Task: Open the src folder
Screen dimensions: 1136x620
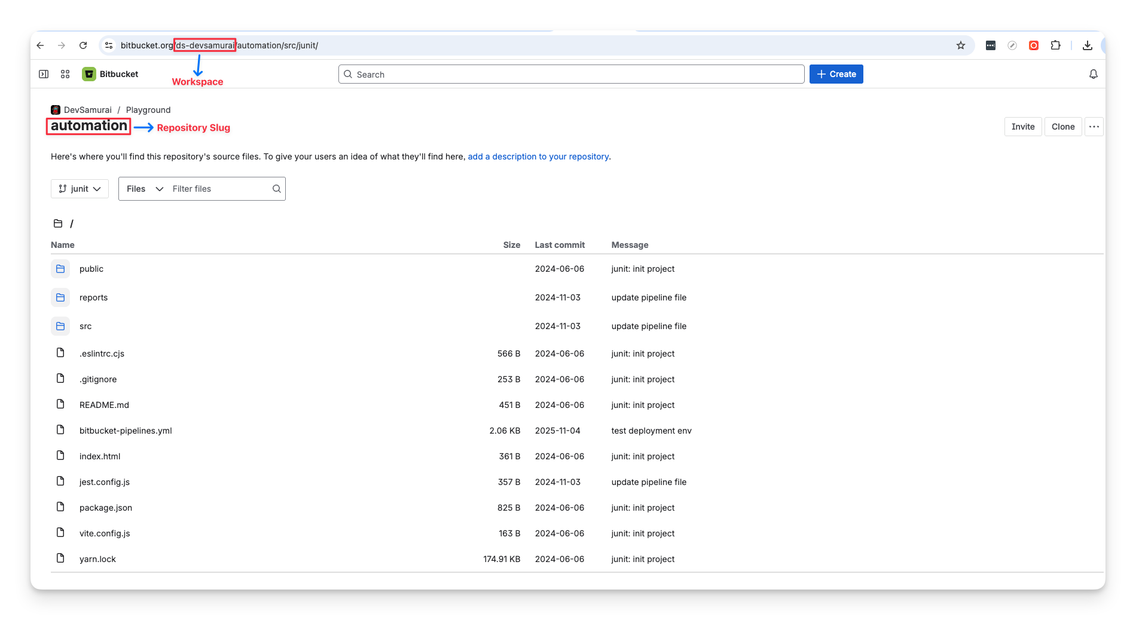Action: pos(85,326)
